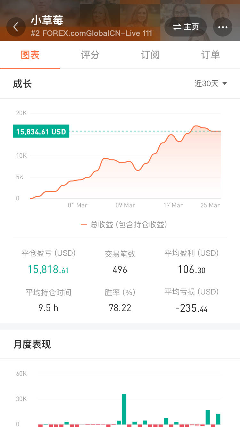Open the three-dots more options menu

coord(222,27)
